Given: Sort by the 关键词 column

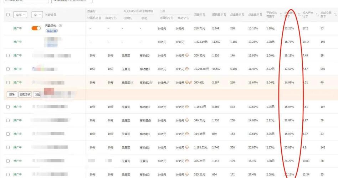Looking at the screenshot, I should click(55, 15).
